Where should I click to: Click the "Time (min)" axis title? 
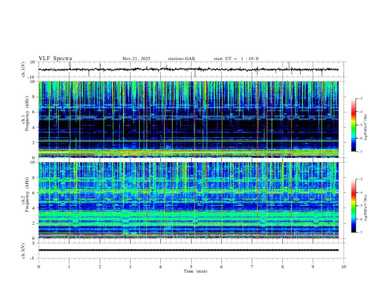tap(195, 271)
